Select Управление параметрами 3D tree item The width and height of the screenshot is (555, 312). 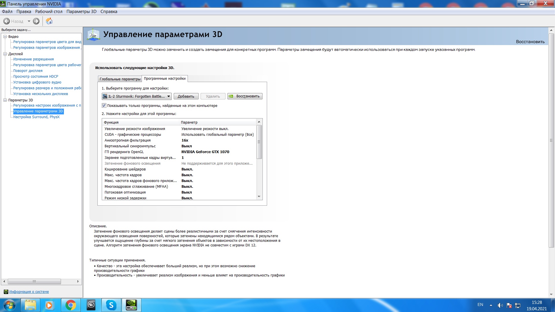(38, 111)
